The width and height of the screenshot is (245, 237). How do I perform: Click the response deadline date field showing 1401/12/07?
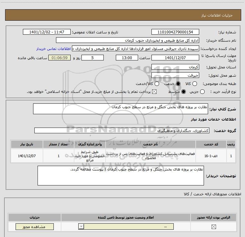[x=175, y=58]
